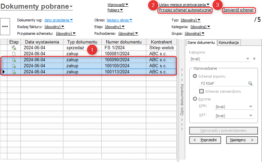Click the magnifier icon beside FZ KSeF
The image size is (262, 162).
tap(250, 83)
